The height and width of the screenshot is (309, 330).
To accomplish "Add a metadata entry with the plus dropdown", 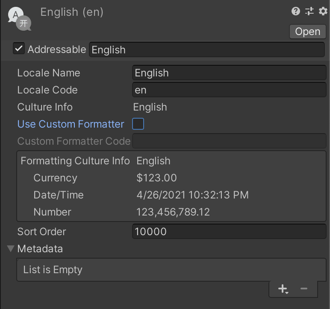I will click(283, 289).
